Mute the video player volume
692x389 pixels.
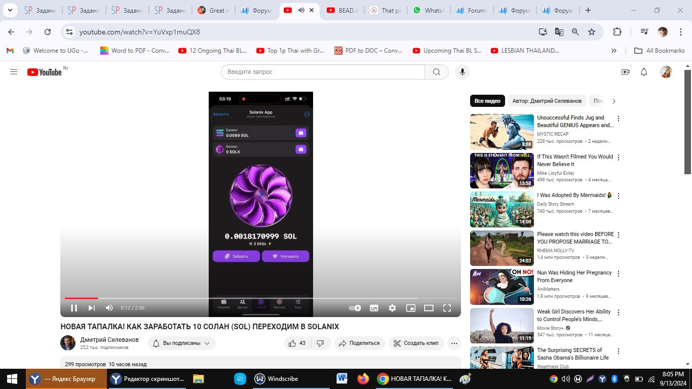pos(109,307)
